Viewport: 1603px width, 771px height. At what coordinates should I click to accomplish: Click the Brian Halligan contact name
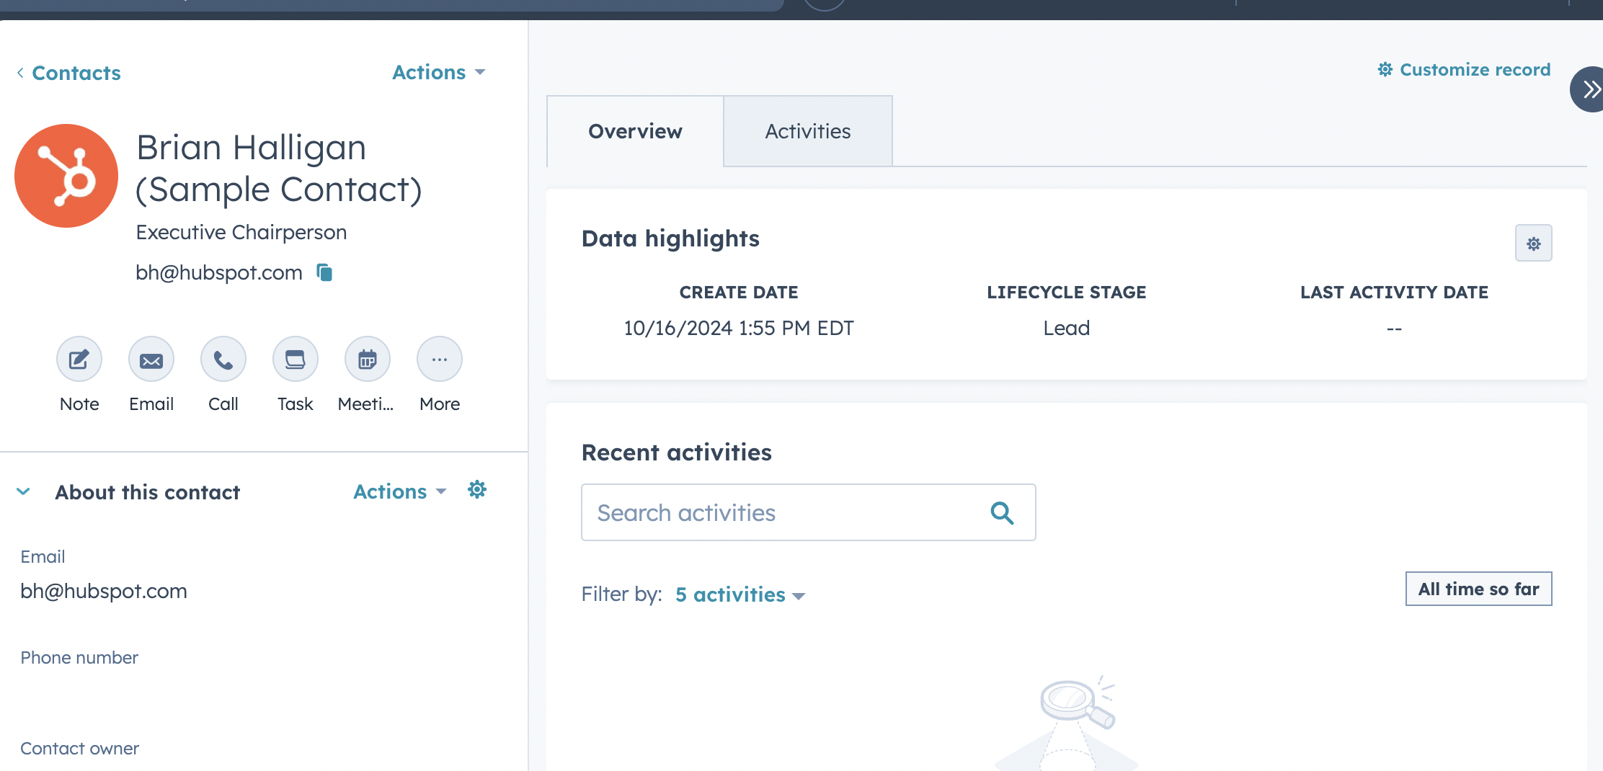point(279,169)
